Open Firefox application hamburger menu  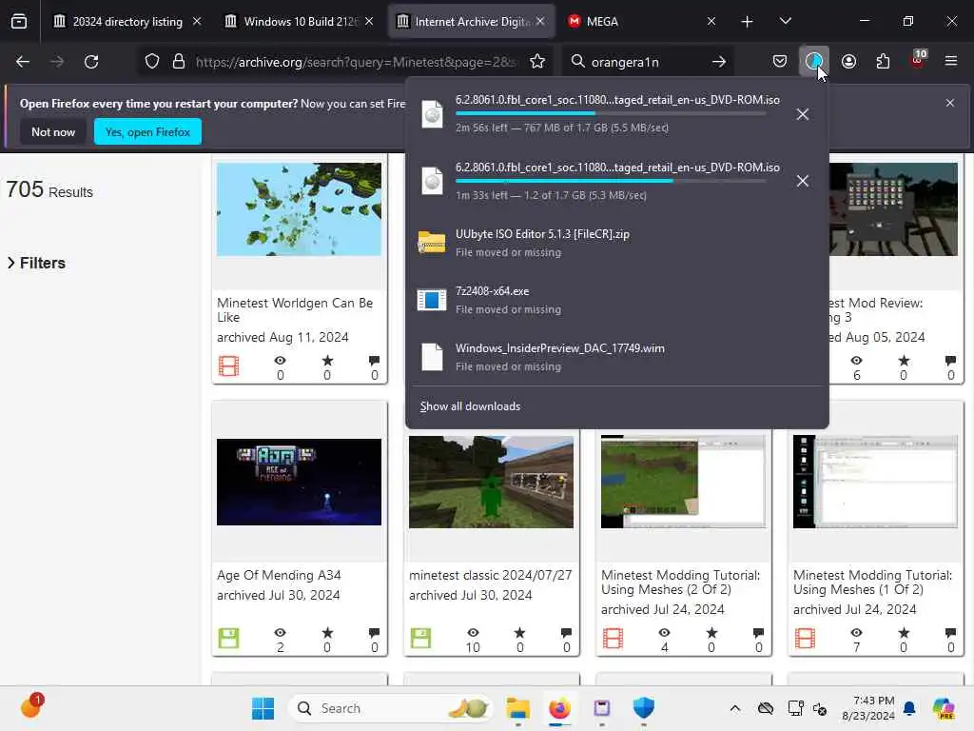pos(951,61)
